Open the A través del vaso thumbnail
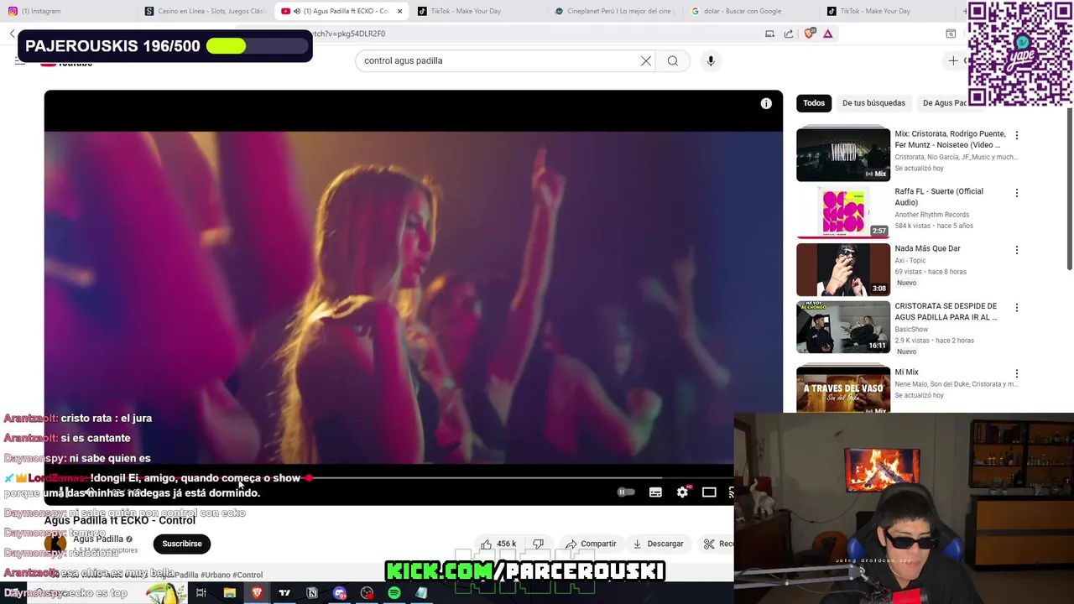Screen dimensions: 1074x604 [x=843, y=389]
